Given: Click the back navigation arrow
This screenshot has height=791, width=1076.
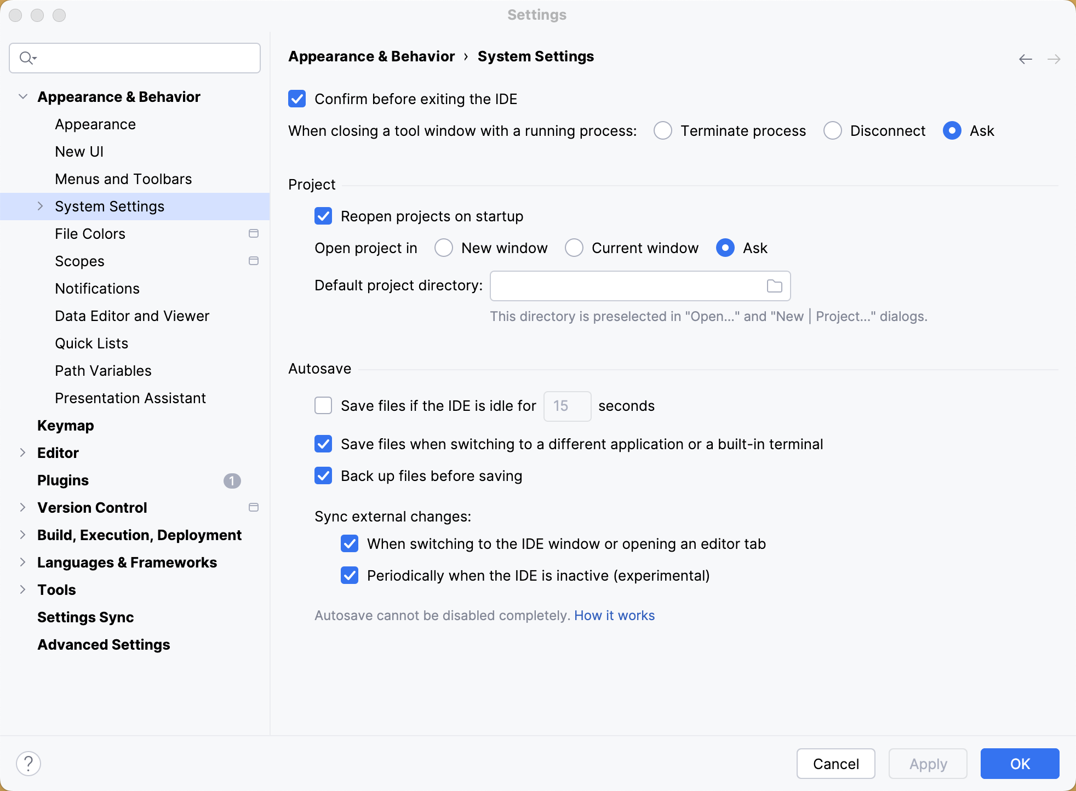Looking at the screenshot, I should tap(1025, 59).
